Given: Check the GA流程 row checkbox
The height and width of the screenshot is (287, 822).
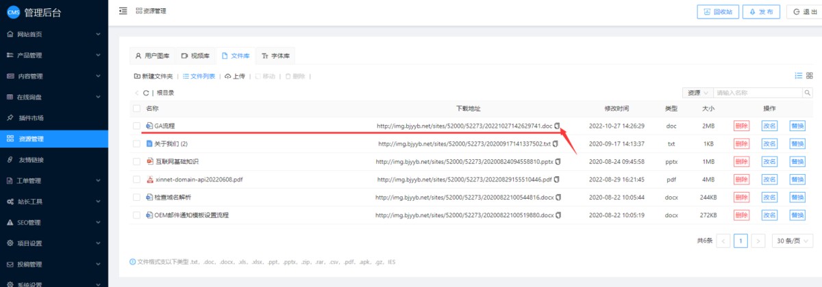Looking at the screenshot, I should (136, 126).
